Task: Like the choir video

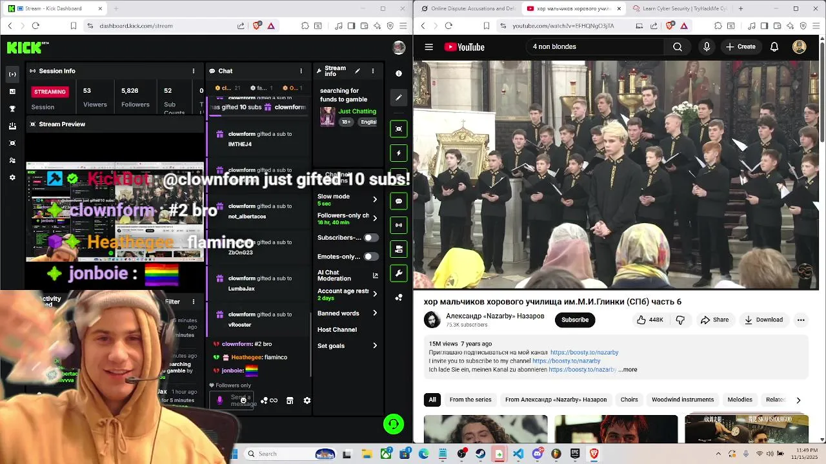Action: point(650,320)
